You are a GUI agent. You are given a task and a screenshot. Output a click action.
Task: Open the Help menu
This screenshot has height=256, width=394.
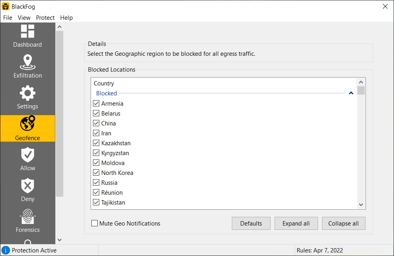coord(66,17)
